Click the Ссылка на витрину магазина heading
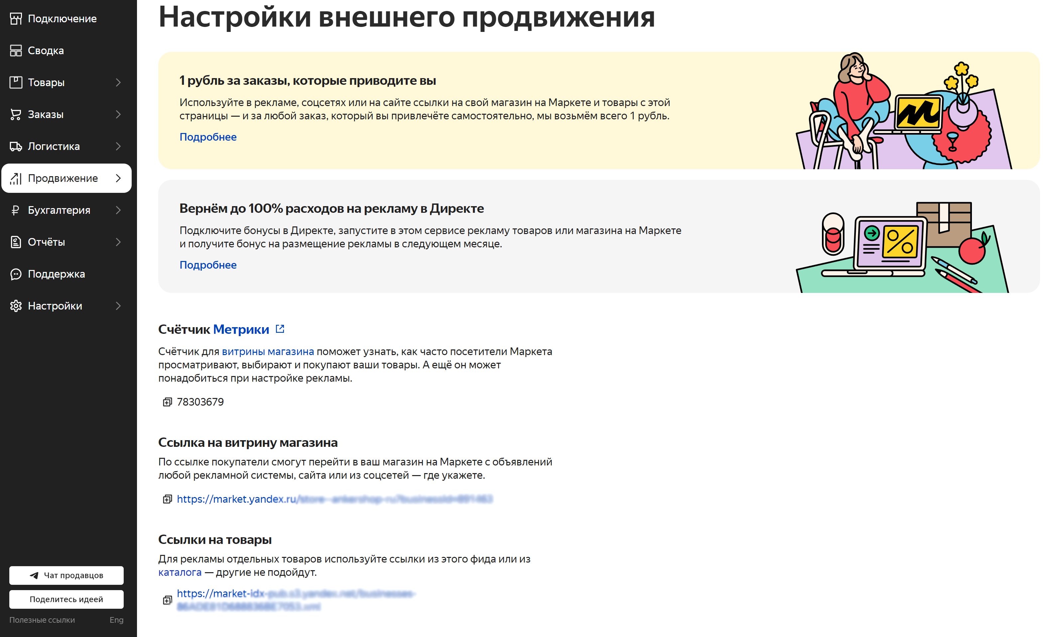 [x=248, y=443]
